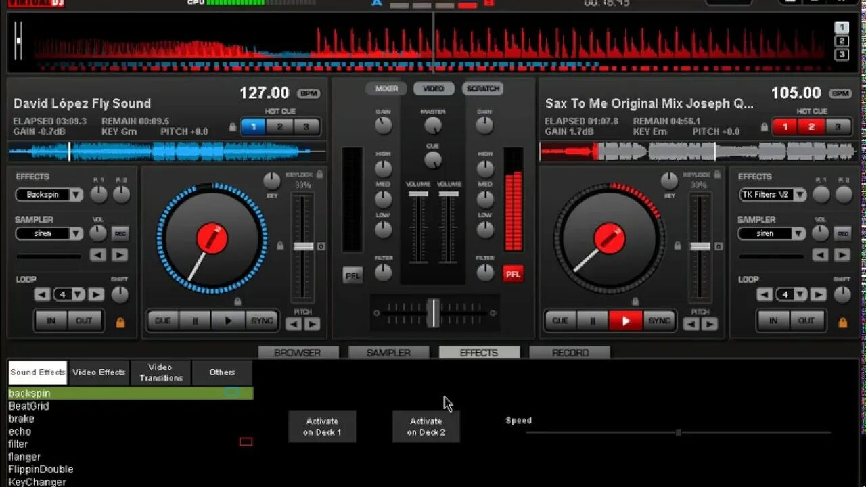Nudge the right deck pitch up arrow

[710, 324]
